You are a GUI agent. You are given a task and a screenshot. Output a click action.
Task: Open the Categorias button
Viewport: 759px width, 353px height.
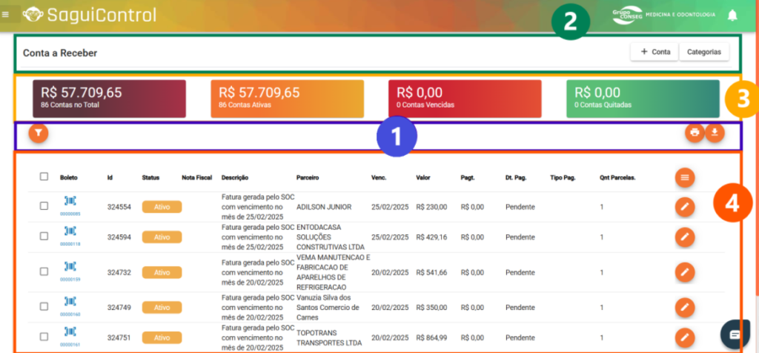point(704,52)
